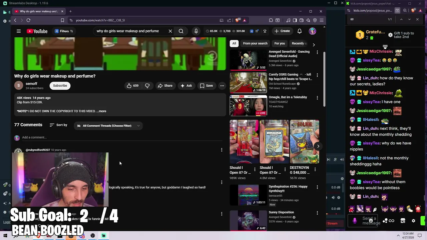Screen dimensions: 427x240
Task: Close the find bar in Kick window
Action: 417,19
